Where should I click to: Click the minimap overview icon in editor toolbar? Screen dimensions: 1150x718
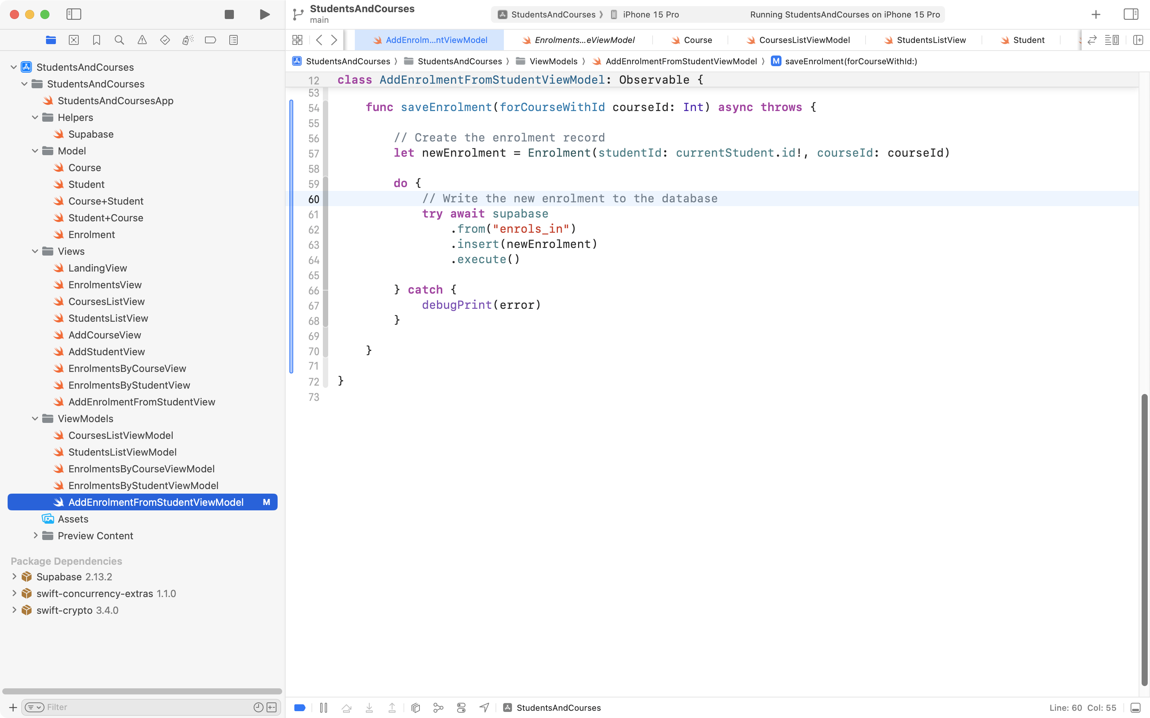coord(1112,40)
